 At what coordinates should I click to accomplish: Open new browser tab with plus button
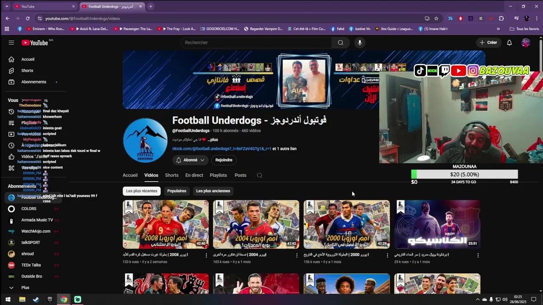(151, 6)
